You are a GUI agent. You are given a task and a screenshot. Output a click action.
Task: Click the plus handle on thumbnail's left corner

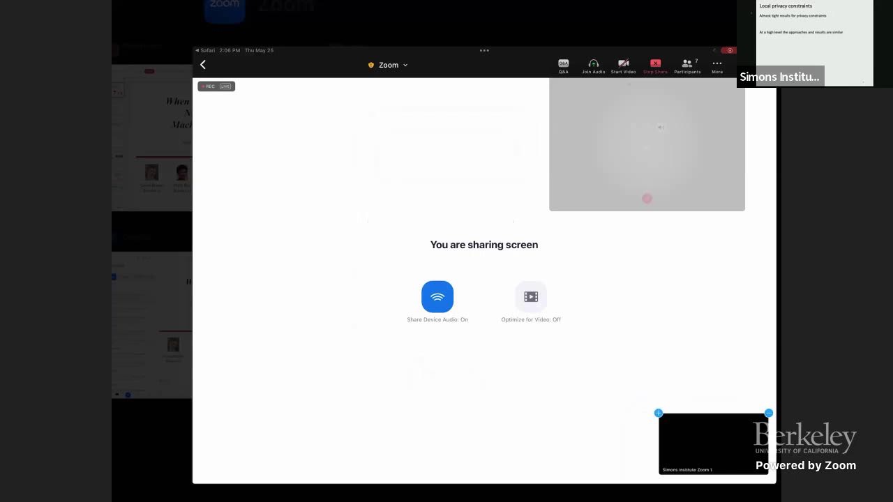point(658,413)
